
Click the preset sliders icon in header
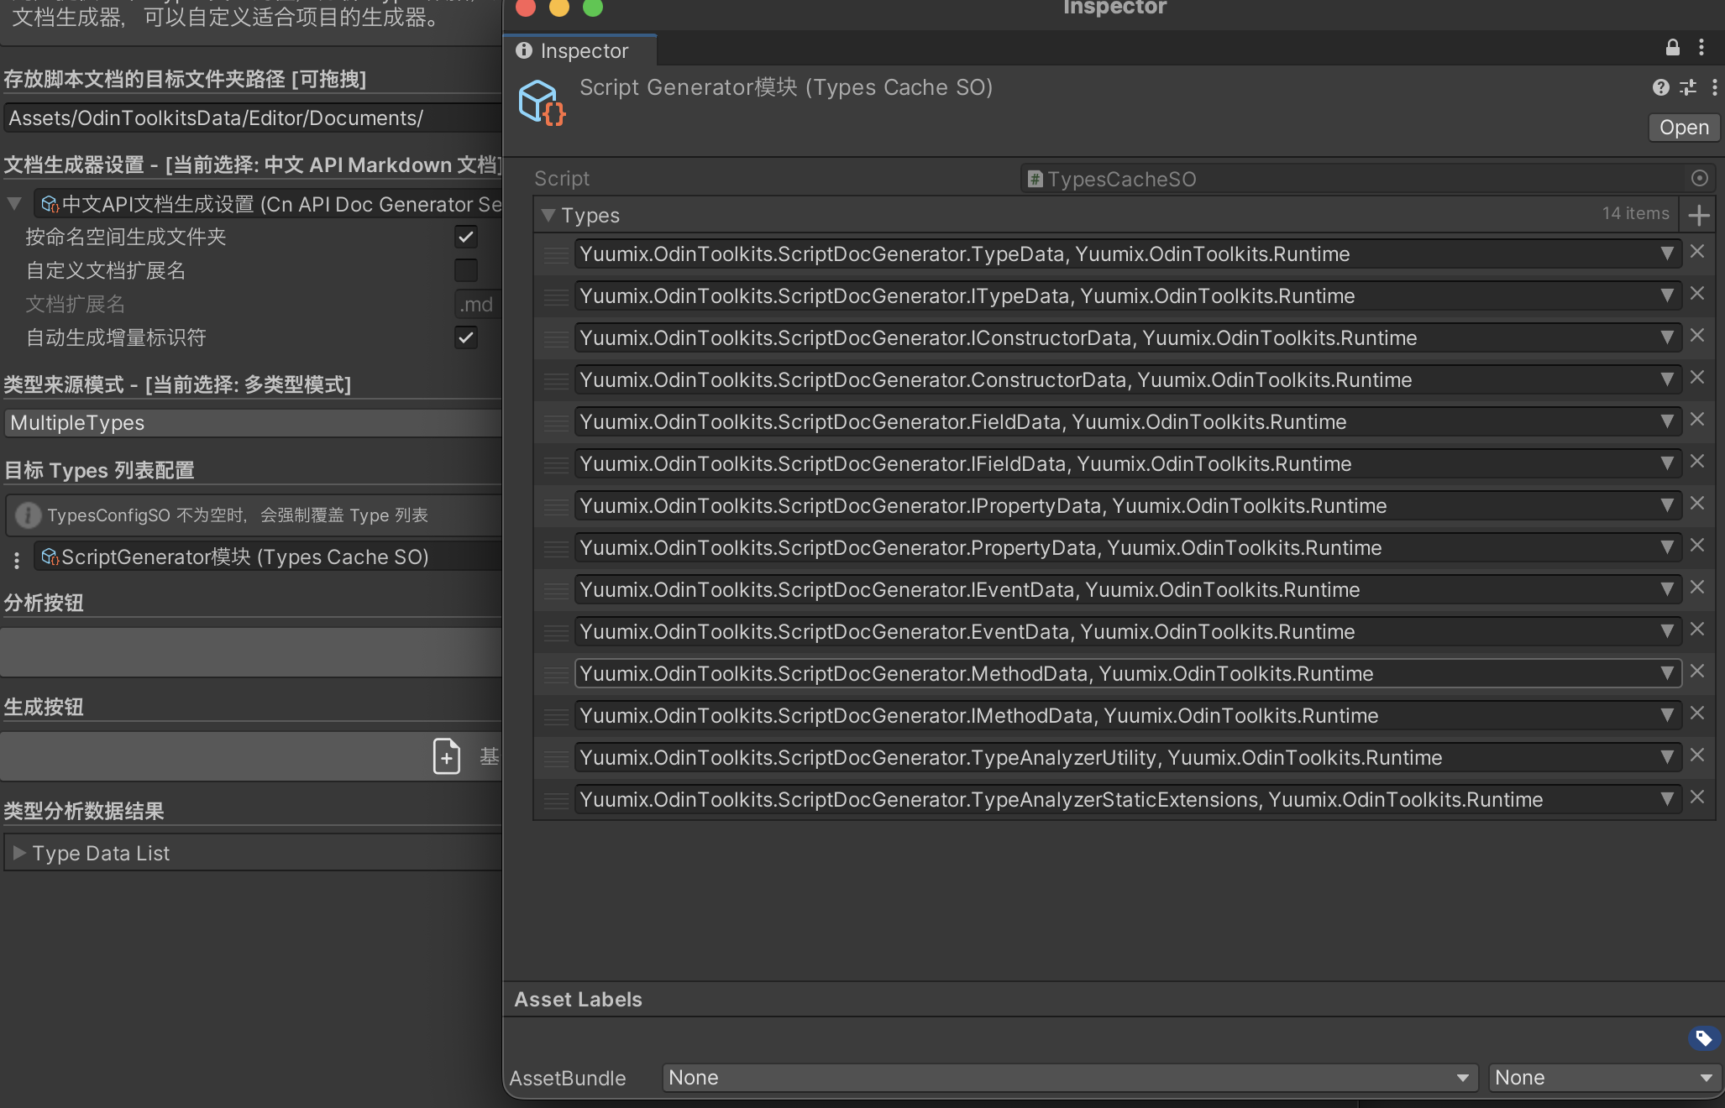(x=1687, y=87)
